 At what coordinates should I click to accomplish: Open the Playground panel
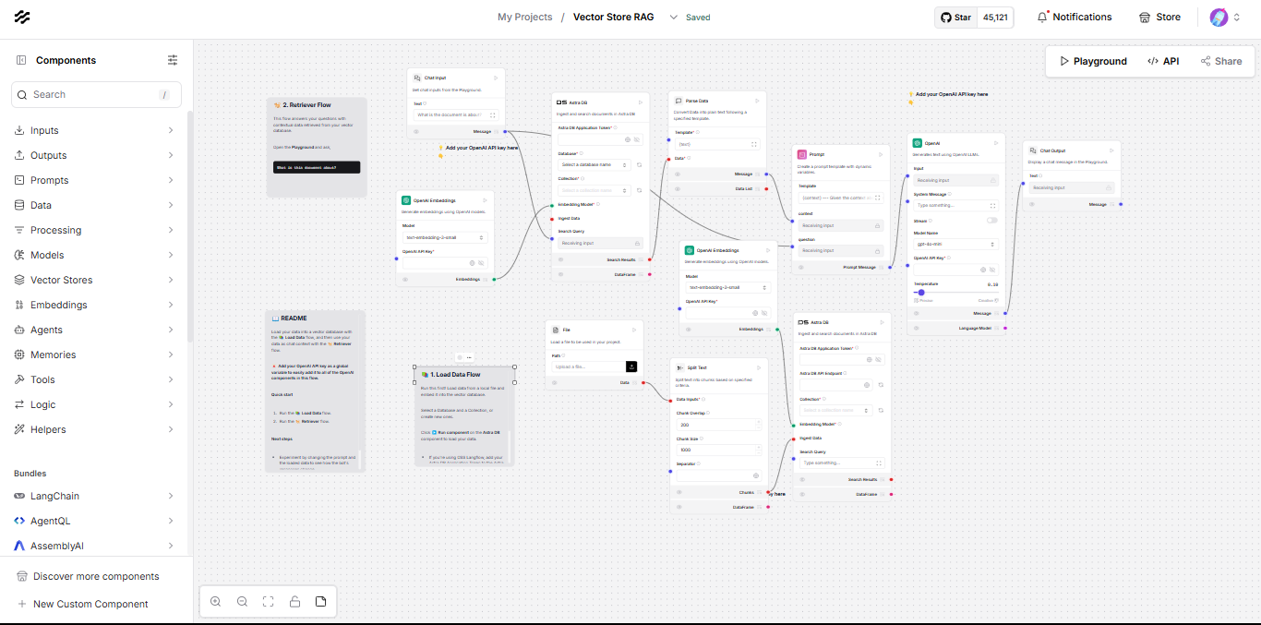(x=1092, y=61)
